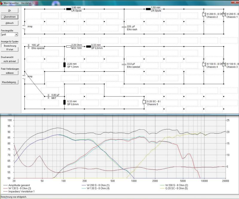Select the 1,50 mH LR-Spule inductor symbol
Screen dimensions: 239x199
148,9
